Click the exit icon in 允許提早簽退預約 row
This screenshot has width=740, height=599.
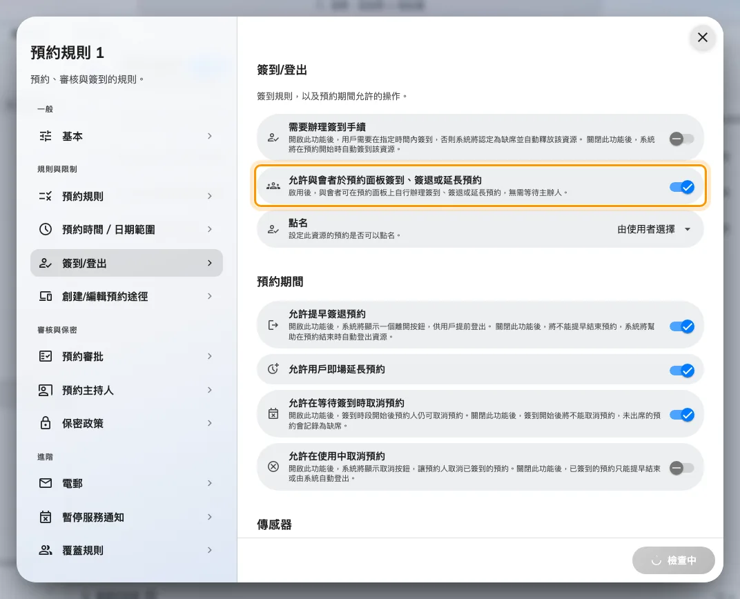point(273,325)
